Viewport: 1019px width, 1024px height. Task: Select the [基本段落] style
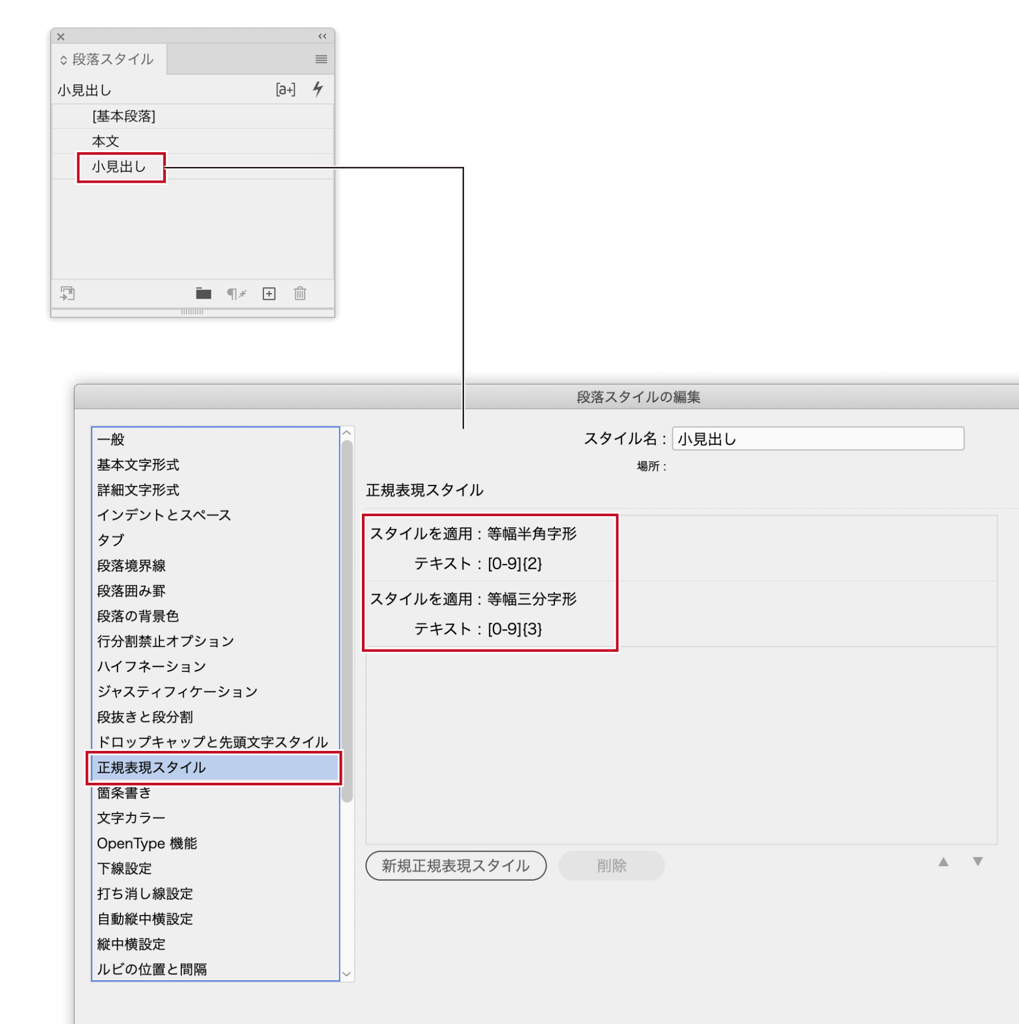(193, 116)
